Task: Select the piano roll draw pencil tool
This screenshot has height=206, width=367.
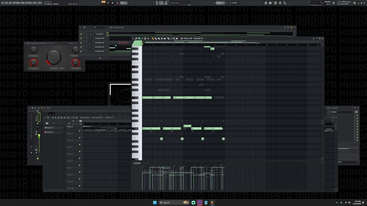Action: [153, 38]
